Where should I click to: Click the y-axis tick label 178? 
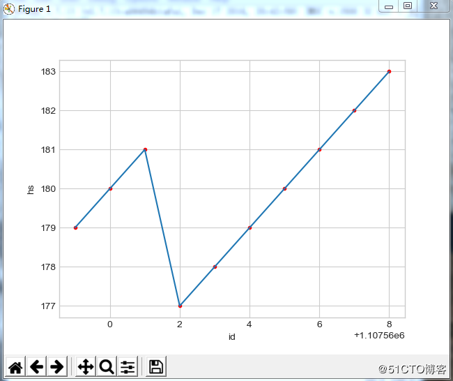tap(48, 267)
